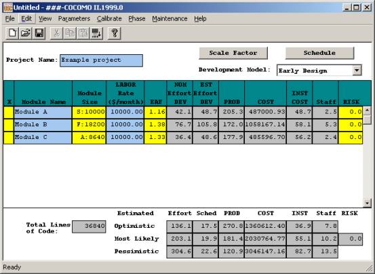
Task: Click the Total Lines of Code value 36840
Action: (x=89, y=227)
